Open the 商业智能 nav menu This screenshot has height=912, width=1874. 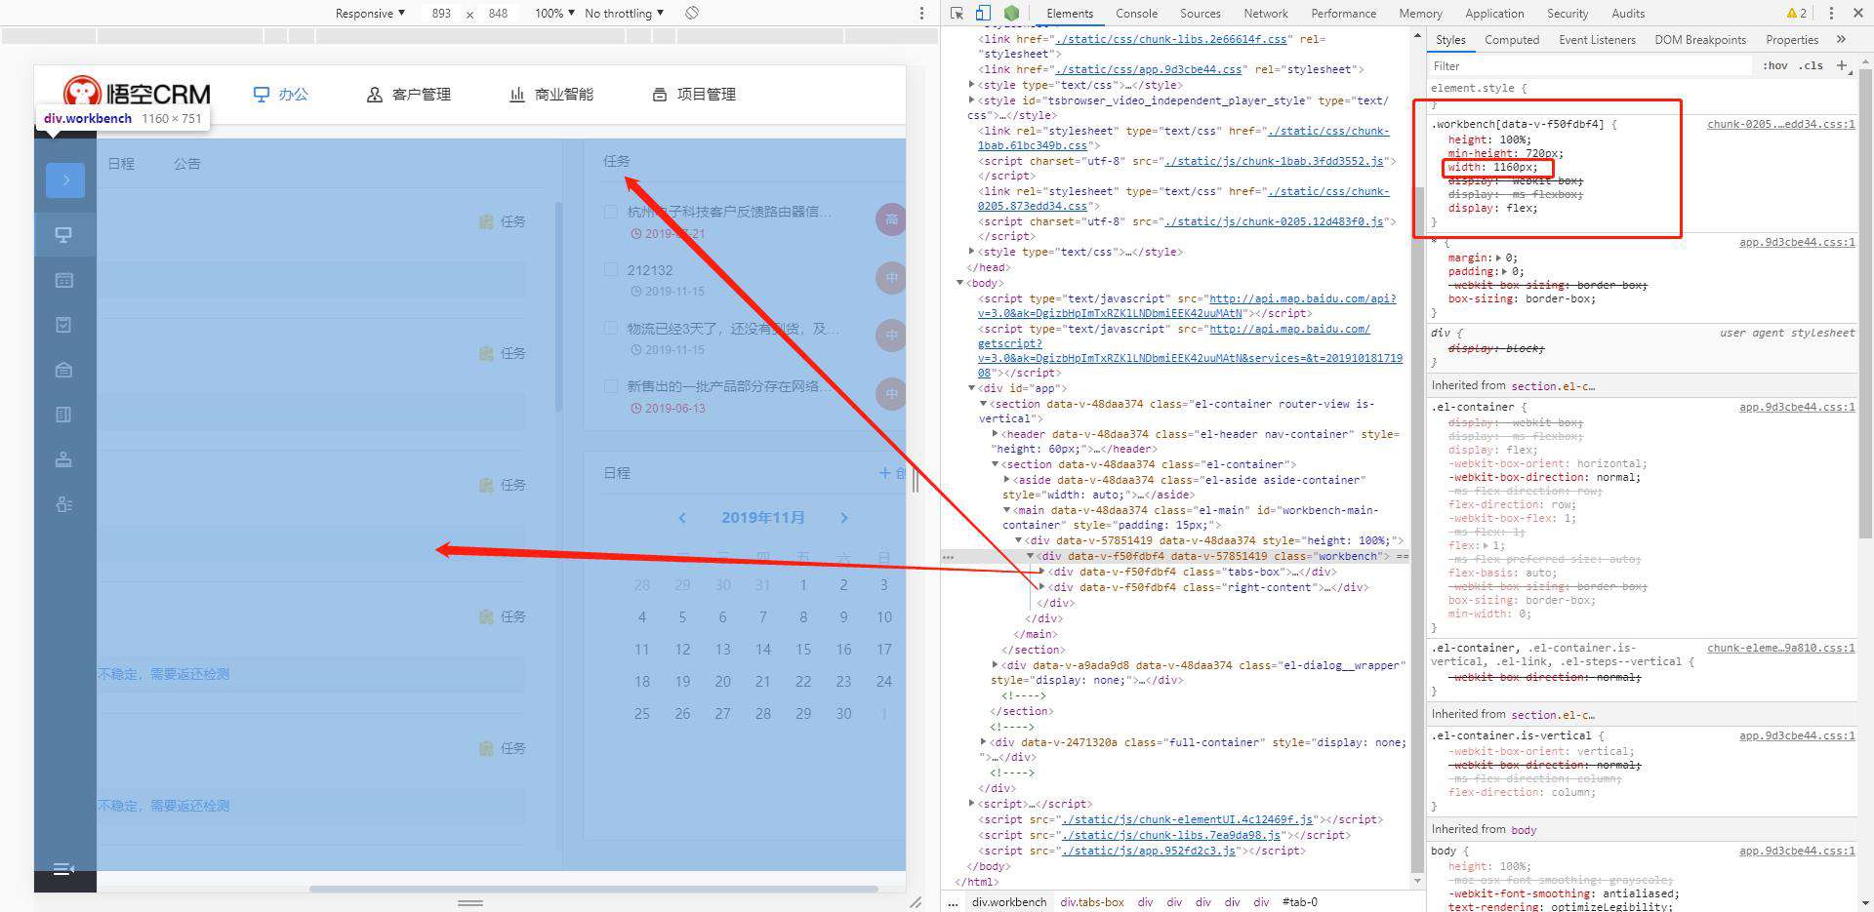coord(551,95)
